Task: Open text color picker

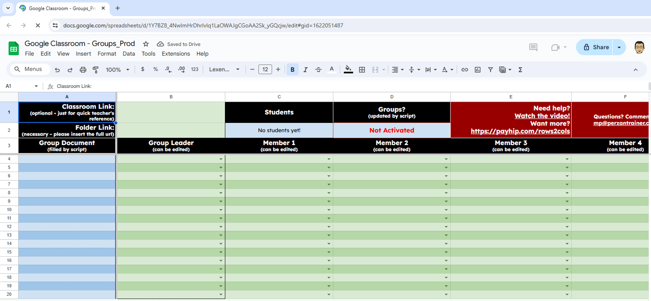Action: tap(332, 69)
